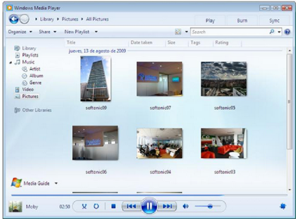
Task: Click the date group header jueves 13 de agosto
Action: pyautogui.click(x=97, y=51)
